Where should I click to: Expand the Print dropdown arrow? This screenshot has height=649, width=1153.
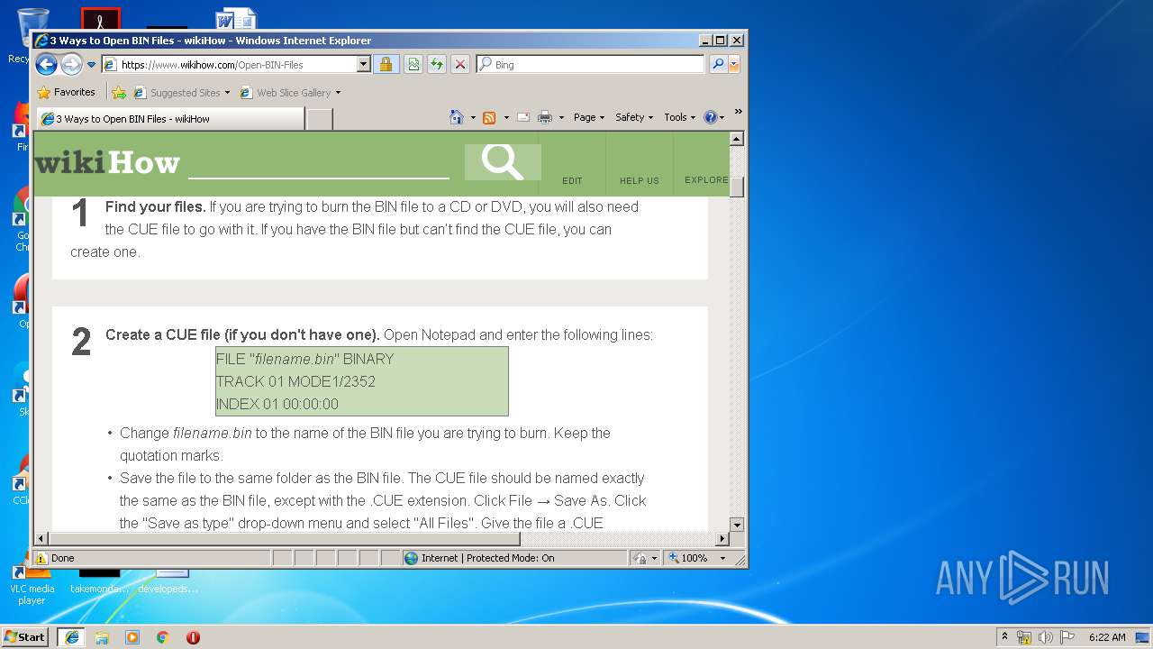[561, 118]
